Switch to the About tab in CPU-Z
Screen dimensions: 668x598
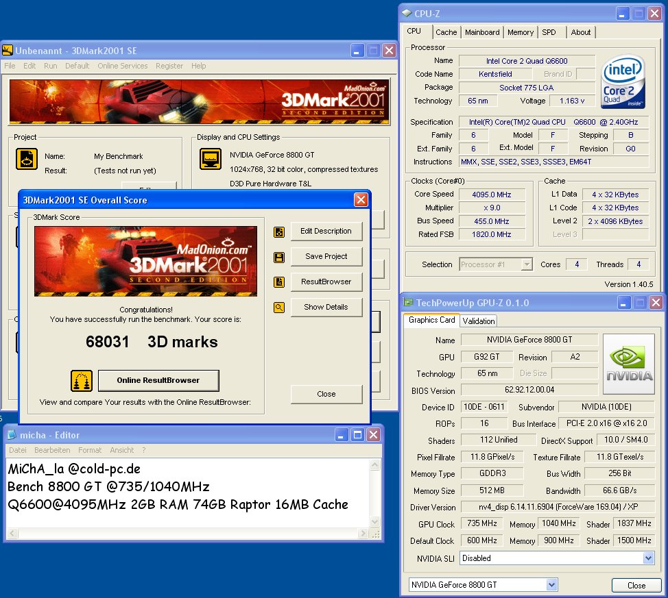[x=581, y=32]
